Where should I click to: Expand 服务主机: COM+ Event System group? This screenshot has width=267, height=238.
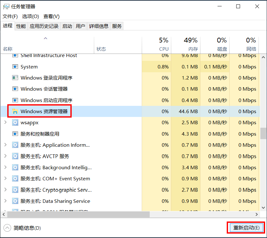coord(5,179)
